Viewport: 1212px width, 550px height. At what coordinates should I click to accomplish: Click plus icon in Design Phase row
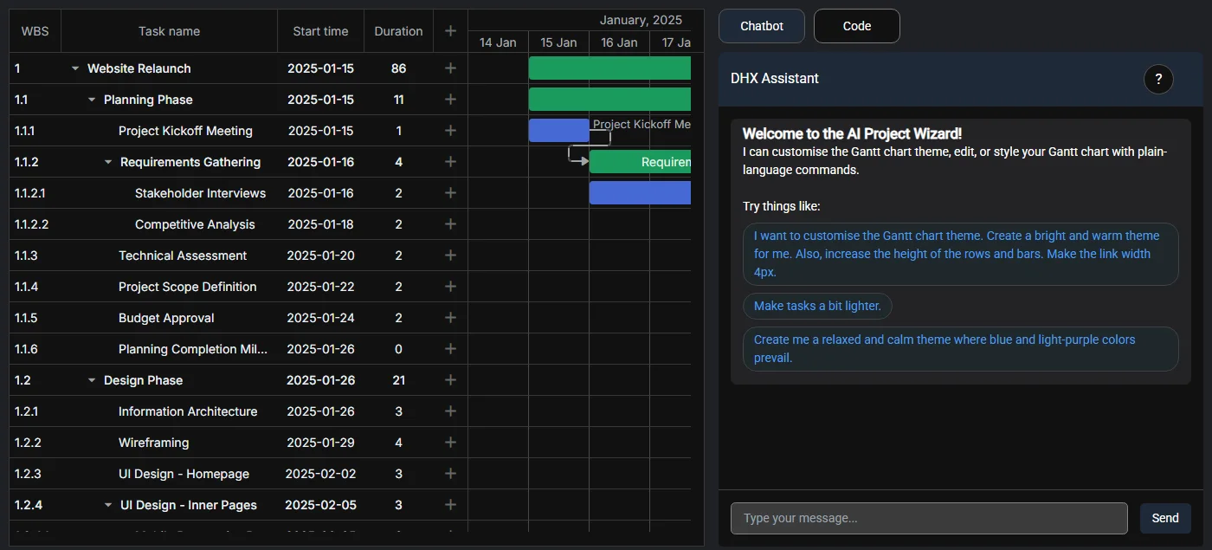tap(450, 380)
